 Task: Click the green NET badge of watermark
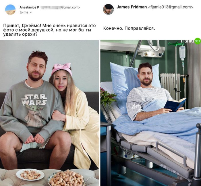tap(198, 41)
